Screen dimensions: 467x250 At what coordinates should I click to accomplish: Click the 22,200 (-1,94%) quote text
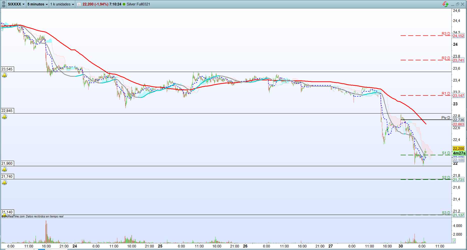(95, 4)
